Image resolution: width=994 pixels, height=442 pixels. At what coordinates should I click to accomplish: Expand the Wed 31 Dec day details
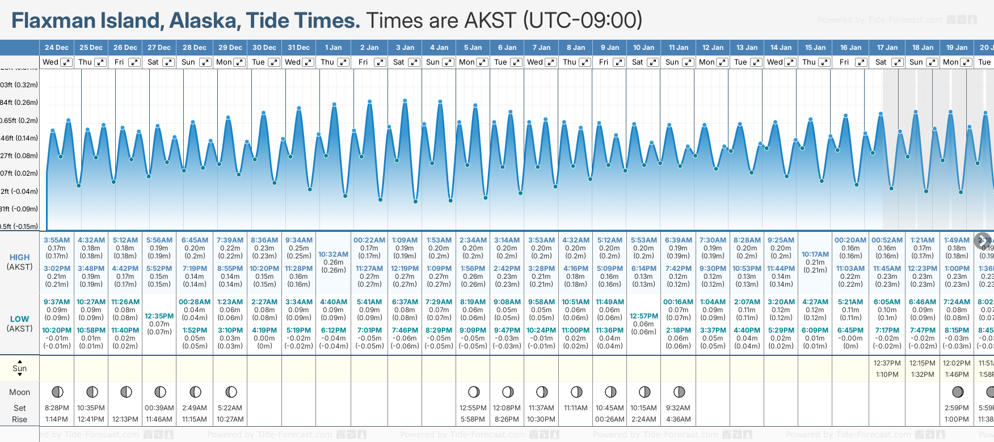click(x=308, y=62)
